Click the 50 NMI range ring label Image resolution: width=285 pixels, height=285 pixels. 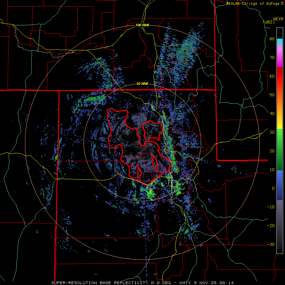pos(142,84)
